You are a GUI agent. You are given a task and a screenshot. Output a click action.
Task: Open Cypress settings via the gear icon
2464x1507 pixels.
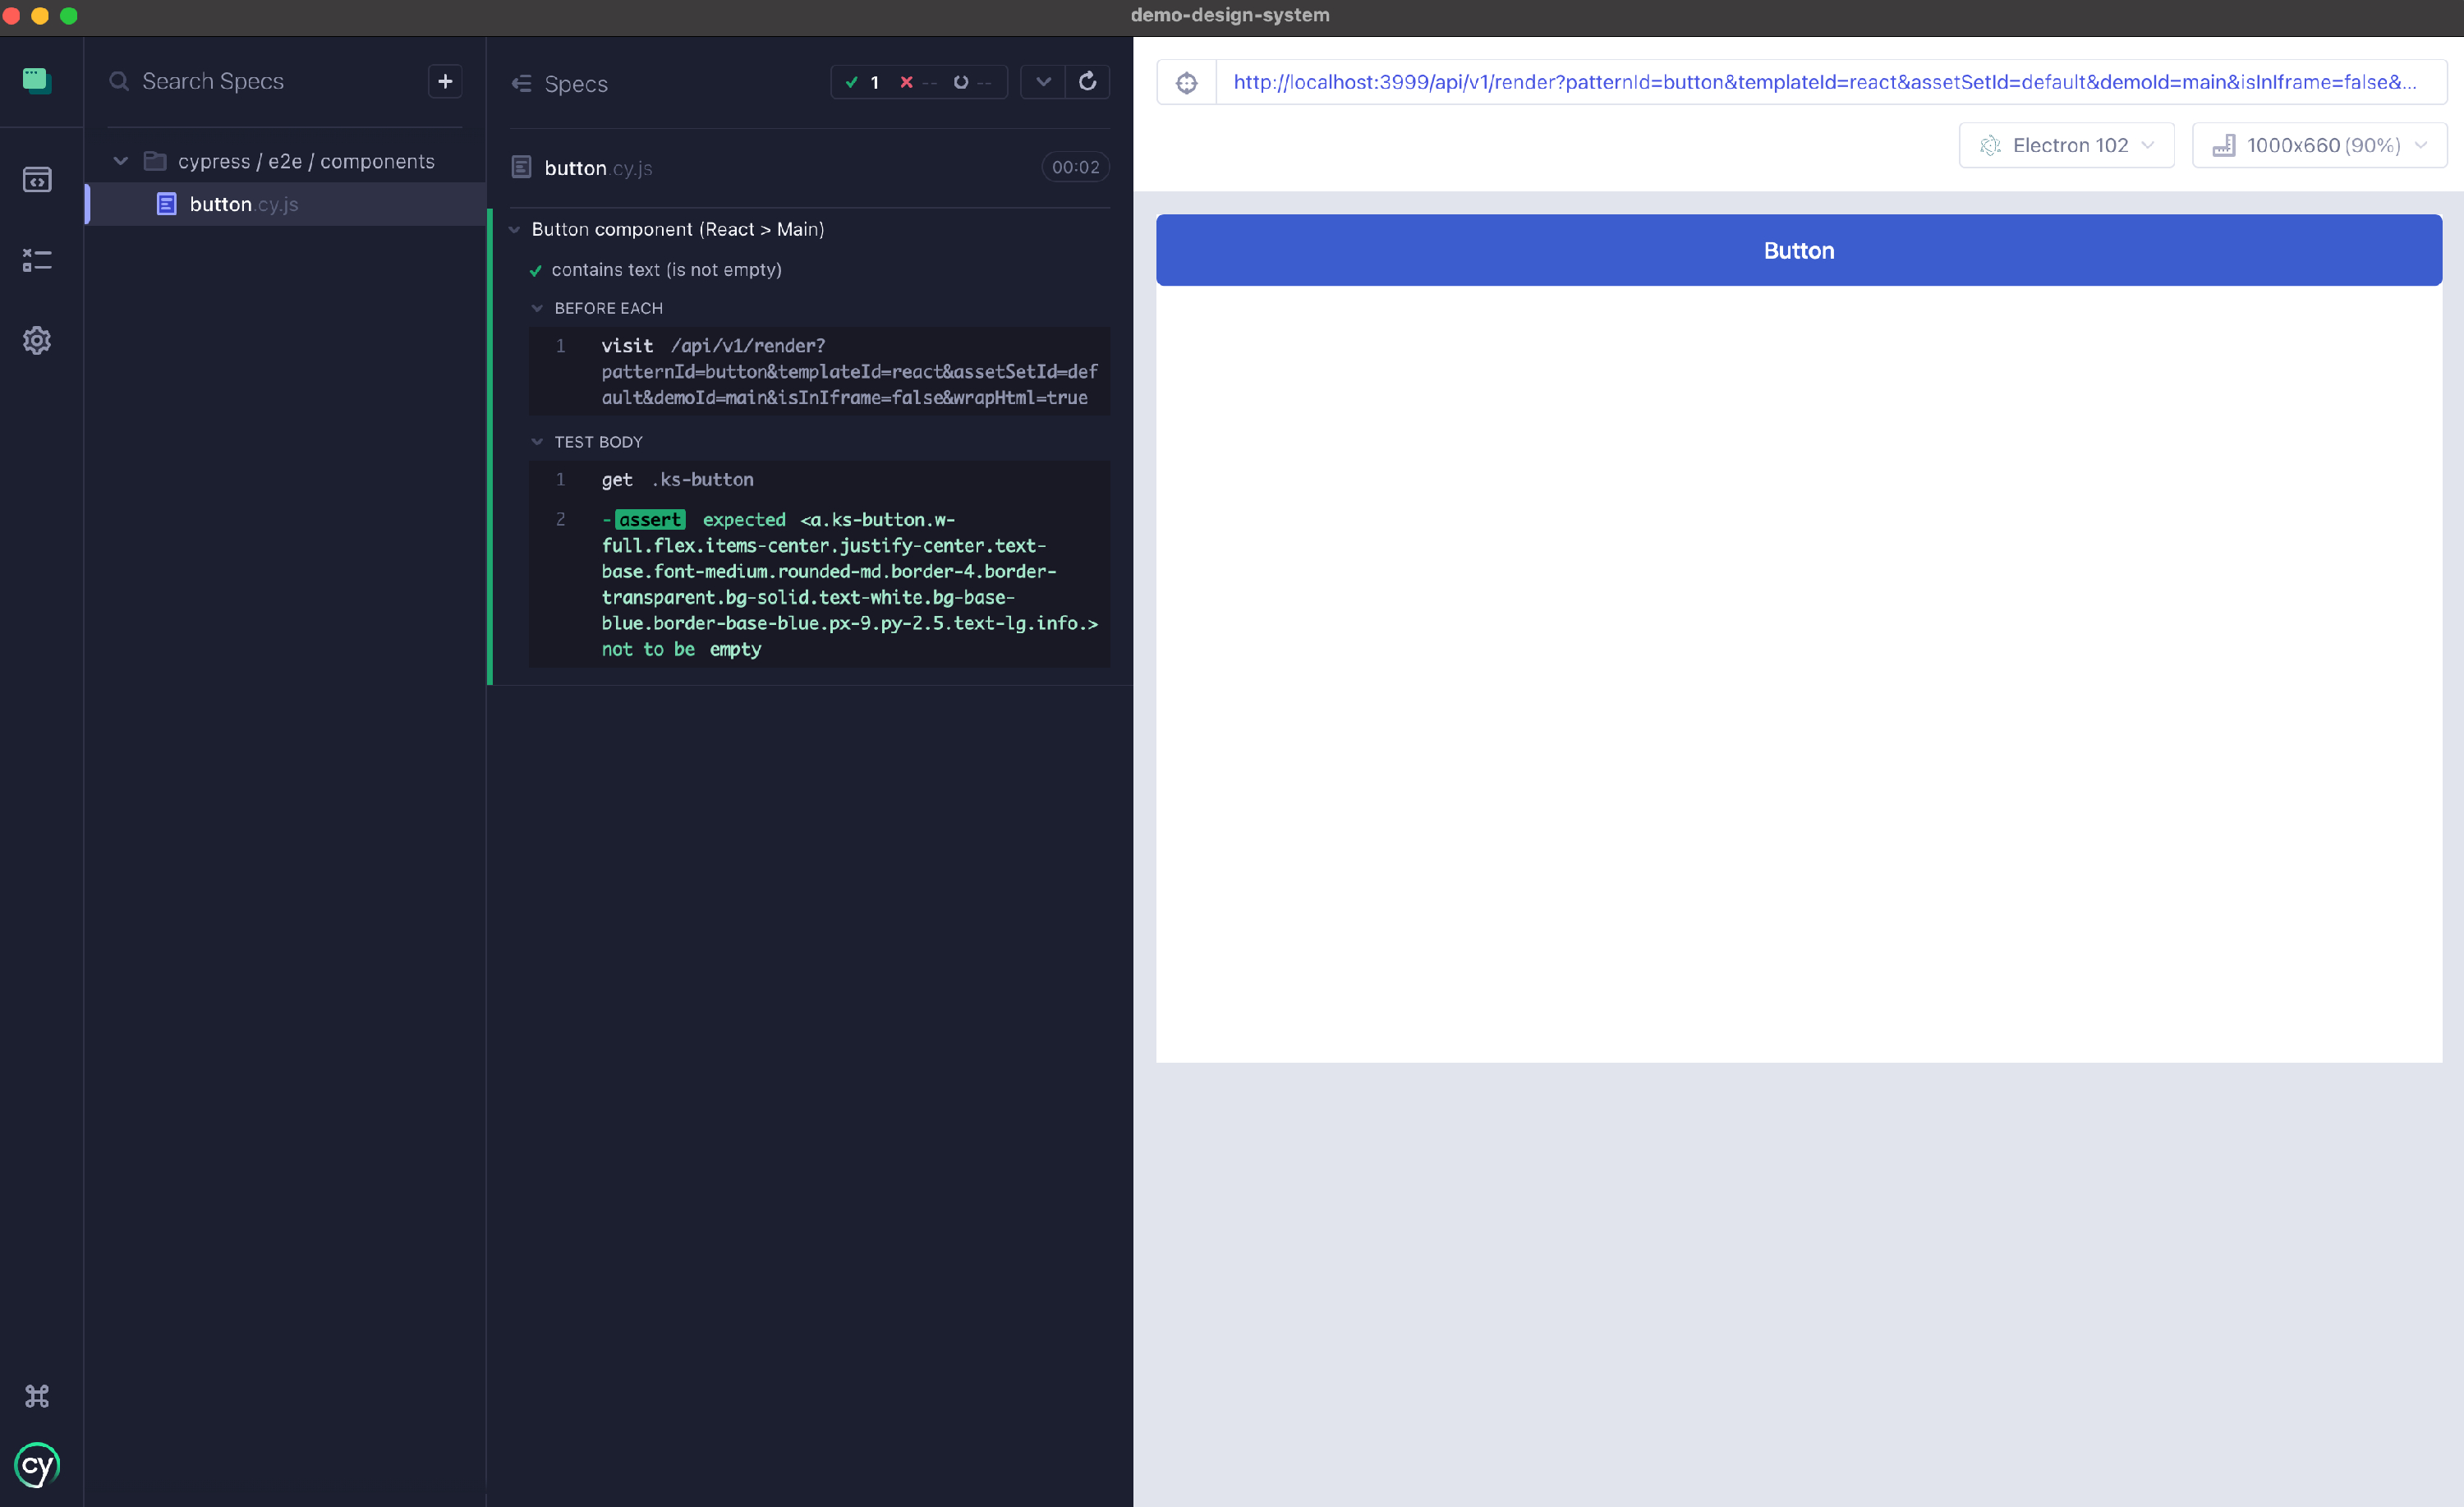click(37, 340)
